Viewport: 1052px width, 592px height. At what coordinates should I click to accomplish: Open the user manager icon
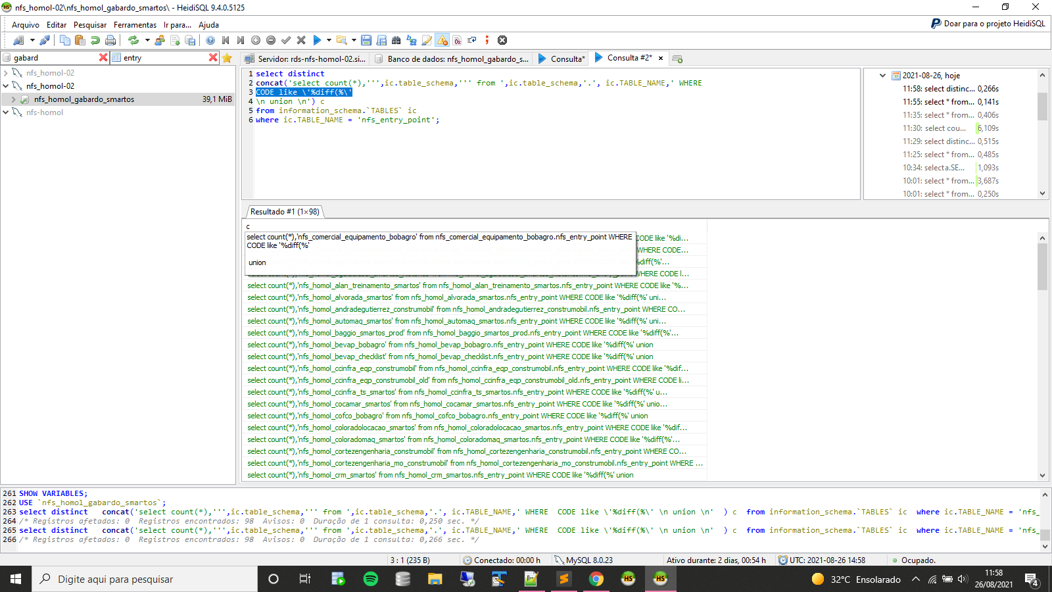pos(160,41)
